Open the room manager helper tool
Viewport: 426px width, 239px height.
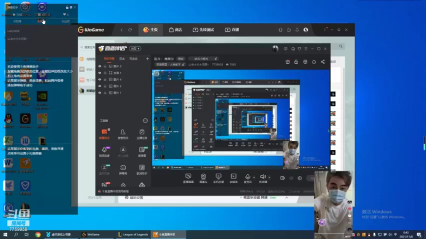click(123, 134)
